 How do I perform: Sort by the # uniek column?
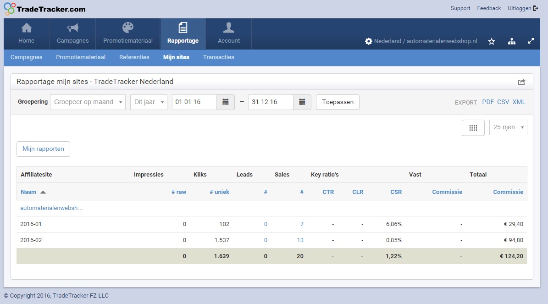219,192
